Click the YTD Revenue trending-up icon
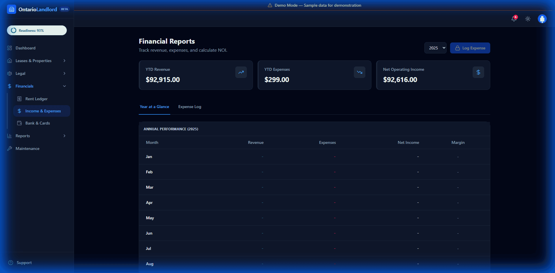 pos(241,72)
